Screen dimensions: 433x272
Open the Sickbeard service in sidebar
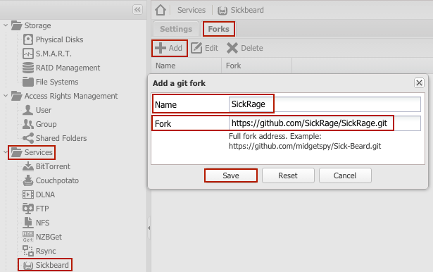[46, 265]
